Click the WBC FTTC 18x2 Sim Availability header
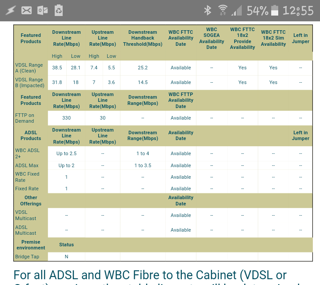320x285 pixels. tap(273, 38)
